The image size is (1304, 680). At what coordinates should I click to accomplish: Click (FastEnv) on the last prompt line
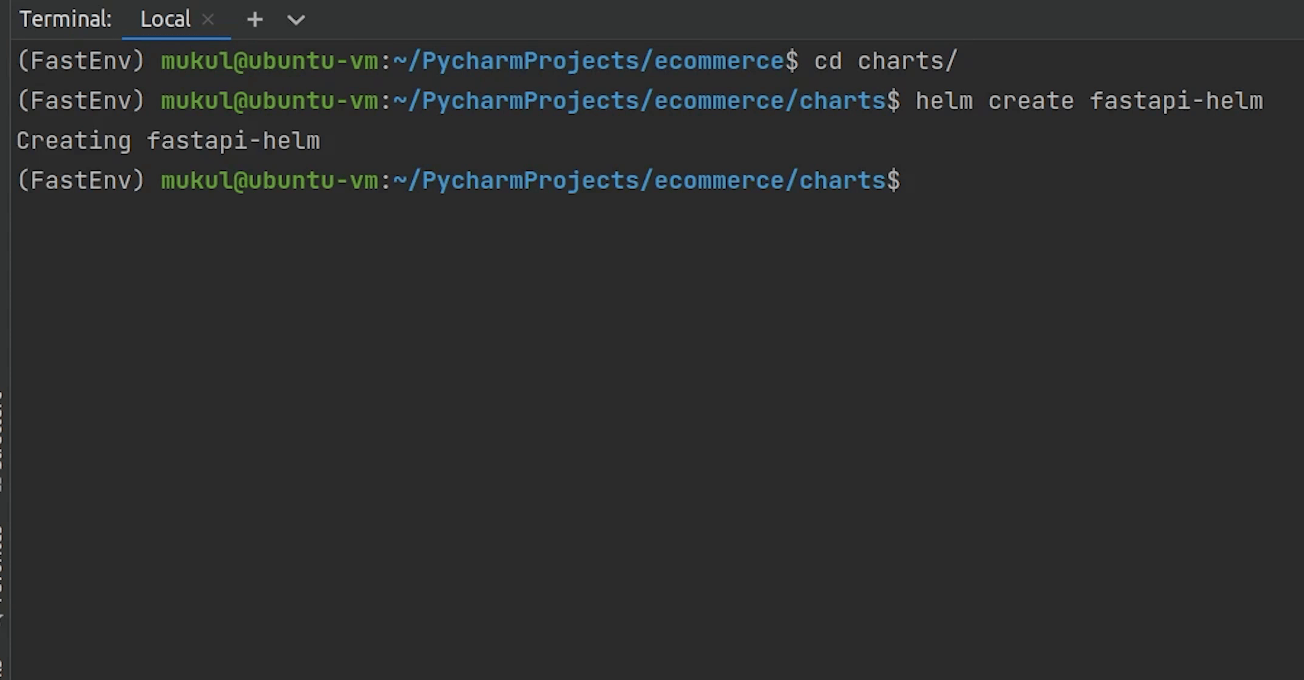(81, 181)
